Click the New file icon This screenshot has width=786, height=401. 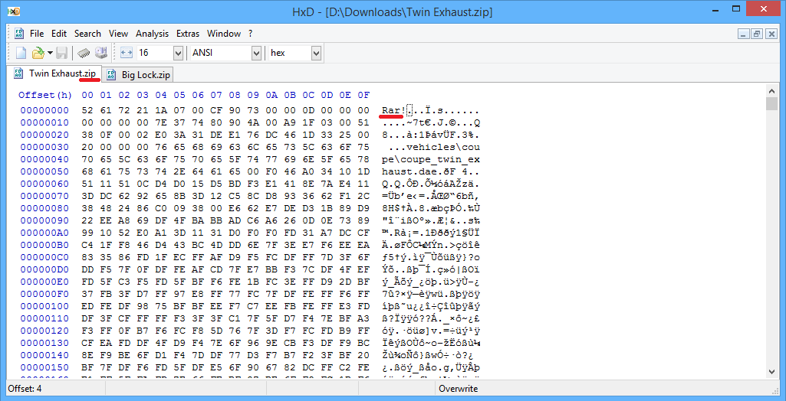coord(21,53)
